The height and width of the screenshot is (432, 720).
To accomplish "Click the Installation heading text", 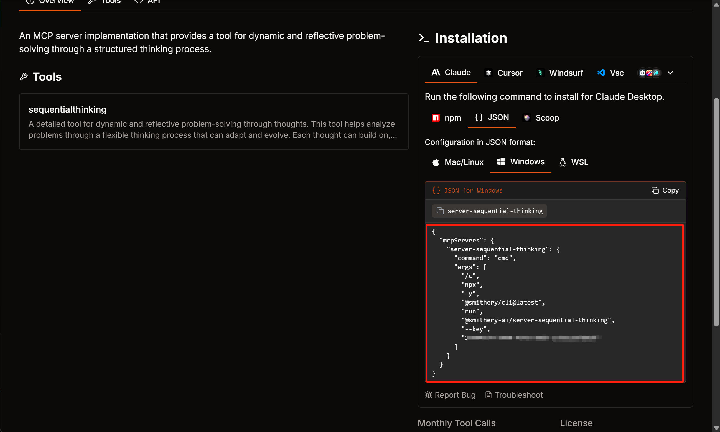I will [471, 38].
